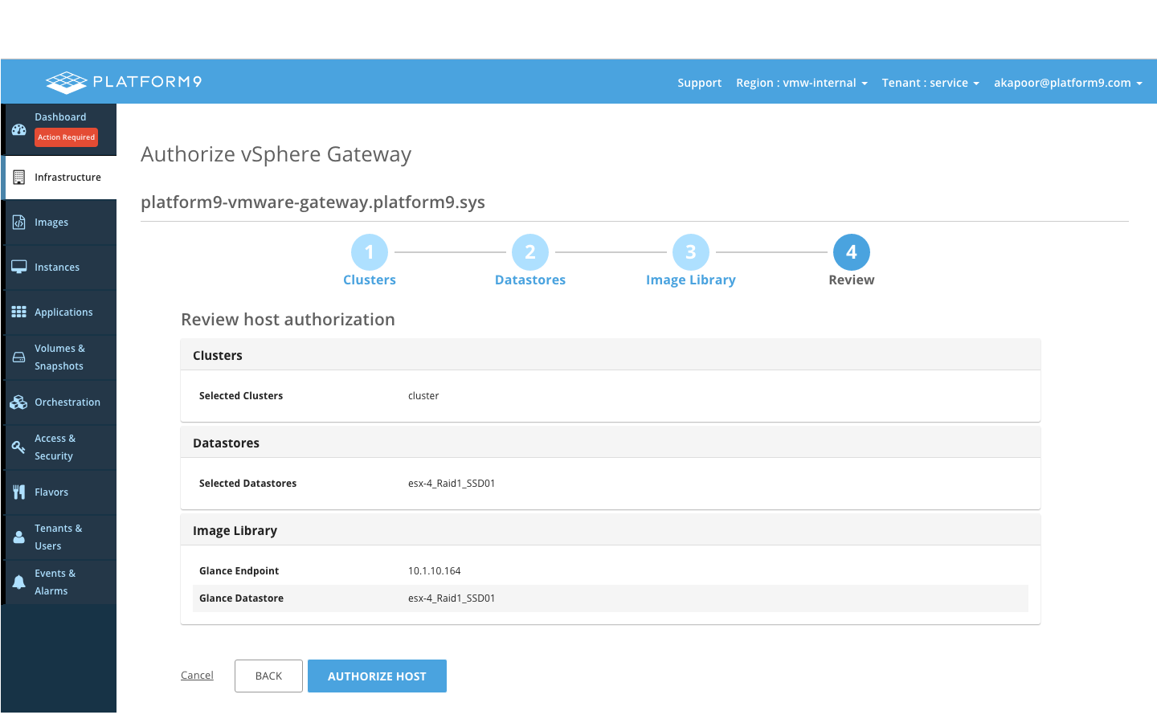Screen dimensions: 1157x723
Task: Return to step 3 Image Library
Action: [x=691, y=252]
